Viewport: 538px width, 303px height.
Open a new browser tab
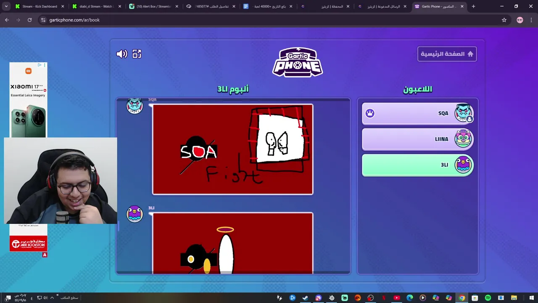[x=473, y=6]
